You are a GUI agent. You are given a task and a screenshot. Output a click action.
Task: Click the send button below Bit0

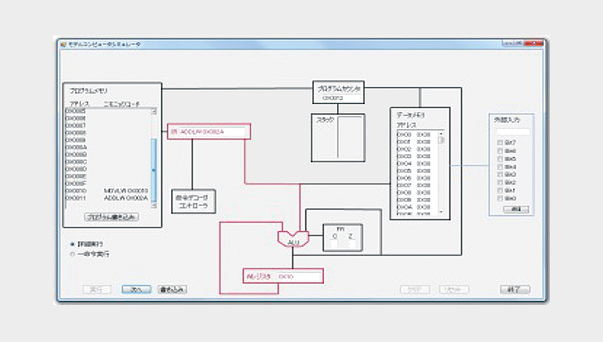(x=516, y=209)
